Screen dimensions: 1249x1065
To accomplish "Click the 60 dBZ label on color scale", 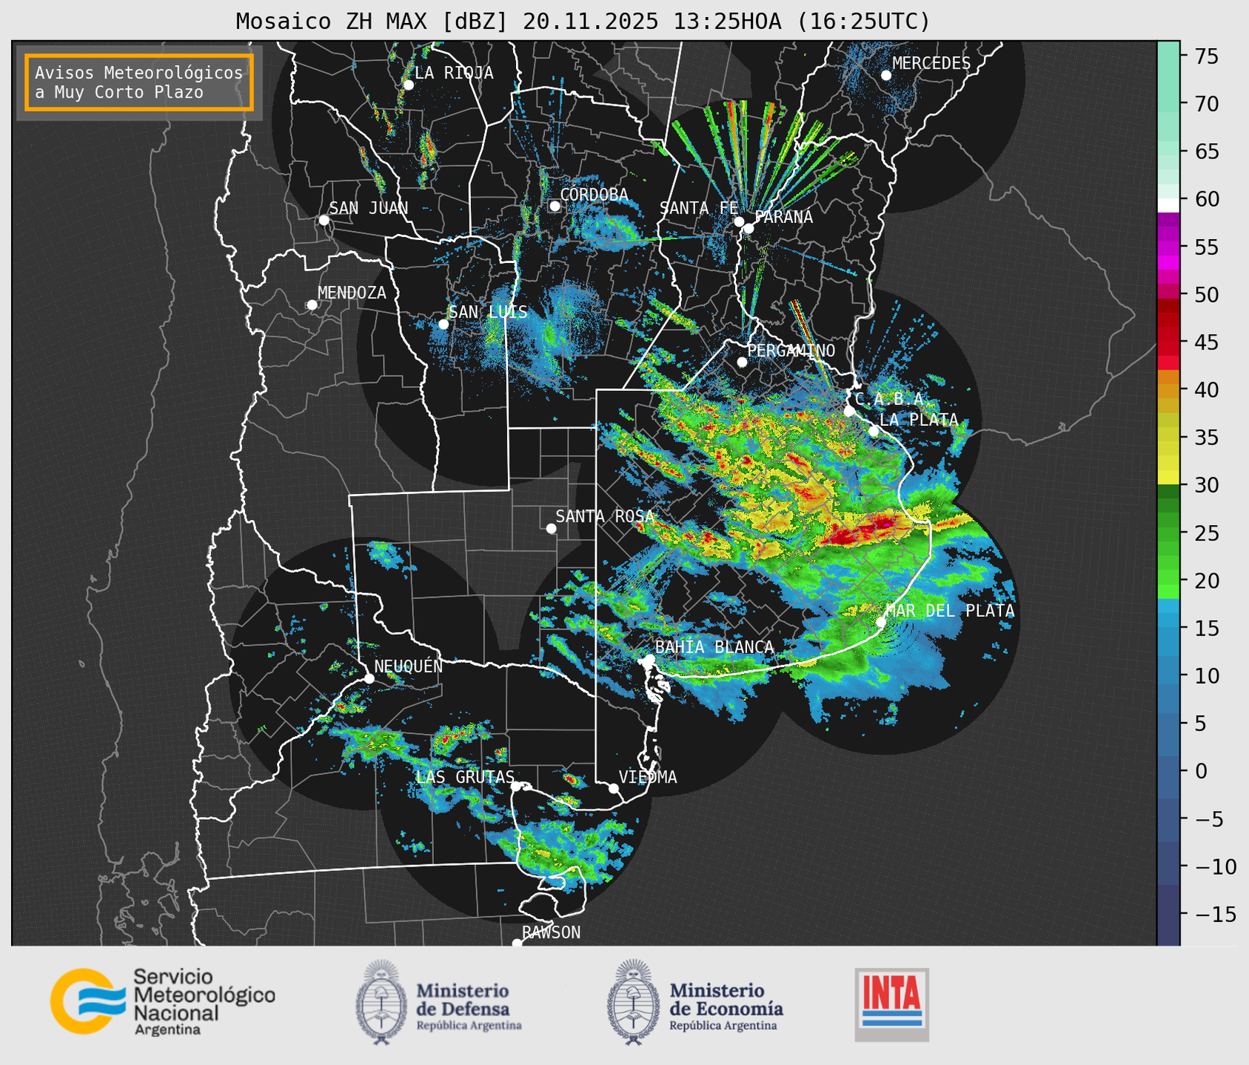I will [x=1205, y=199].
